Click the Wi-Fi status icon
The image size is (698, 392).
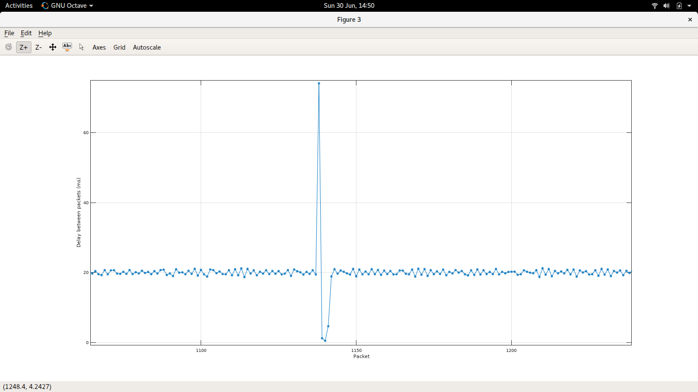655,6
